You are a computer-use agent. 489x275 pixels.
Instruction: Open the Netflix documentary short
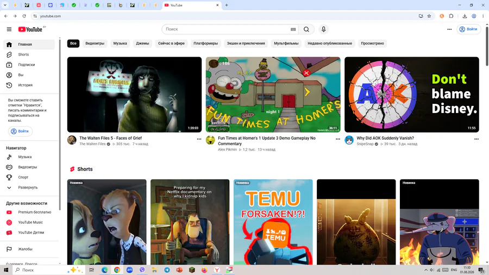pyautogui.click(x=190, y=222)
